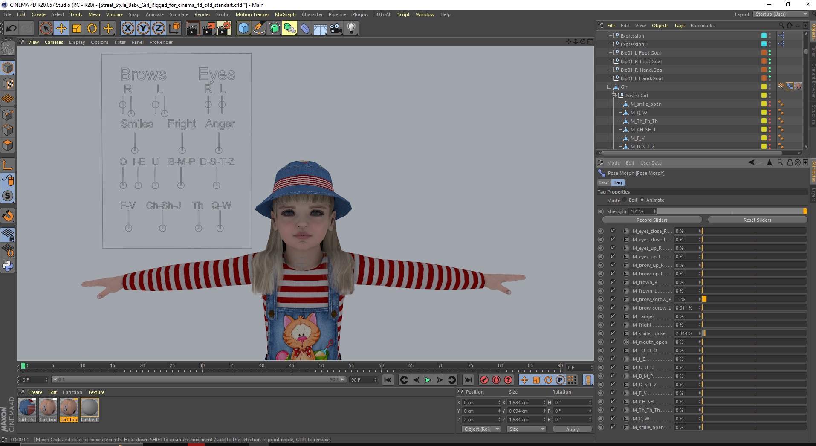Image resolution: width=816 pixels, height=446 pixels.
Task: Open Function menu in Material Manager
Action: [x=72, y=392]
